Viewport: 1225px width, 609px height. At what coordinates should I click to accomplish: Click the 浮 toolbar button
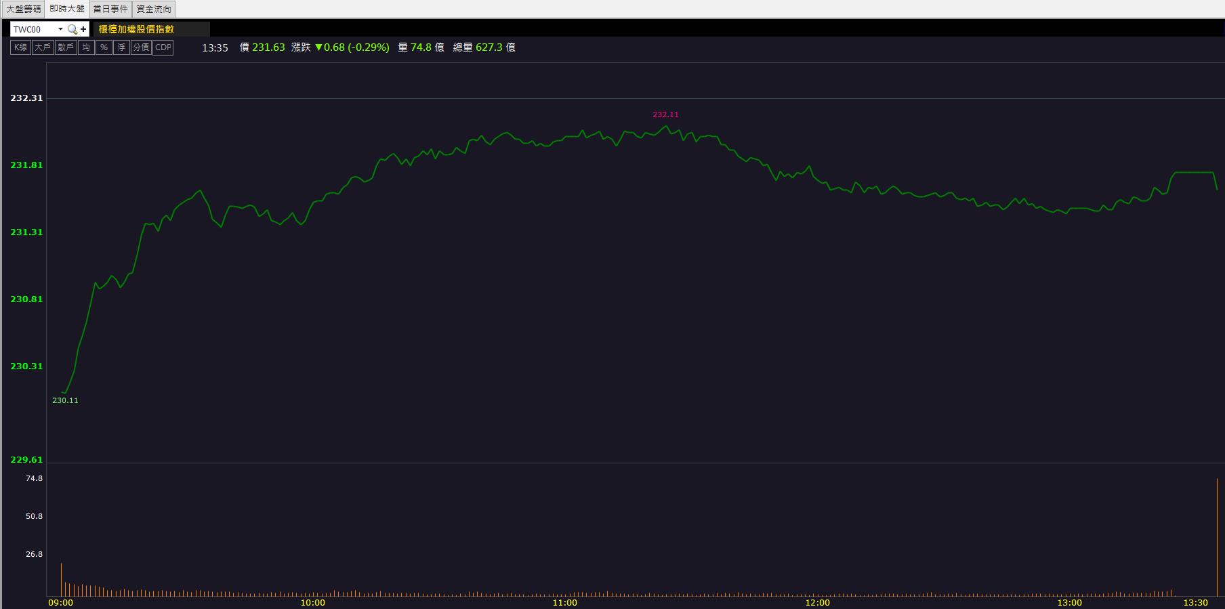[121, 47]
